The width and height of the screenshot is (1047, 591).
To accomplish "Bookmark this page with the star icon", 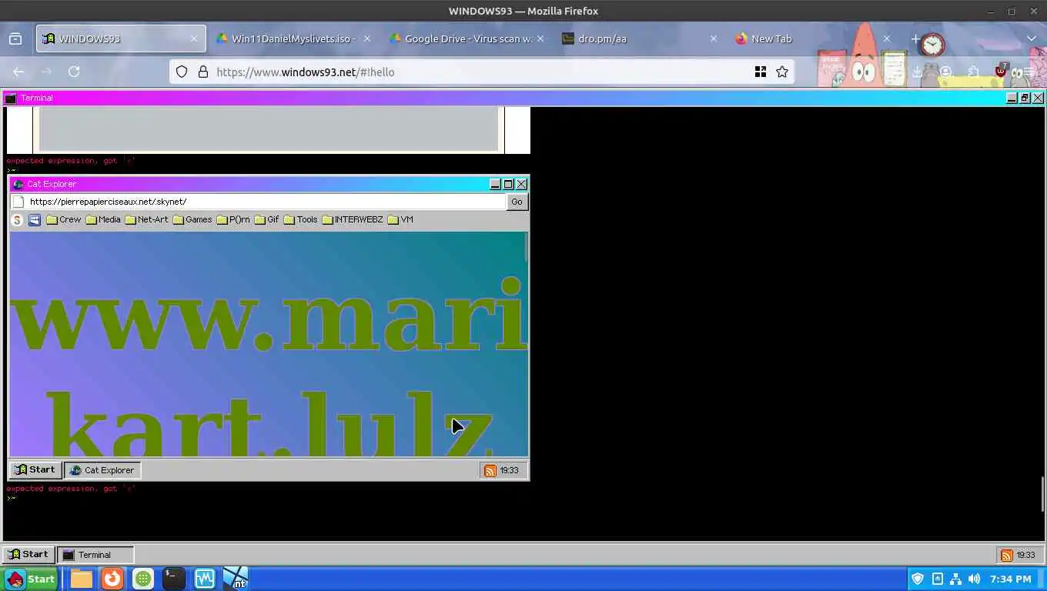I will click(x=782, y=72).
